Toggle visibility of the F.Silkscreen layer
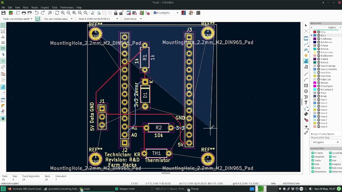Screen dimensions: 342x192 pos(318,52)
